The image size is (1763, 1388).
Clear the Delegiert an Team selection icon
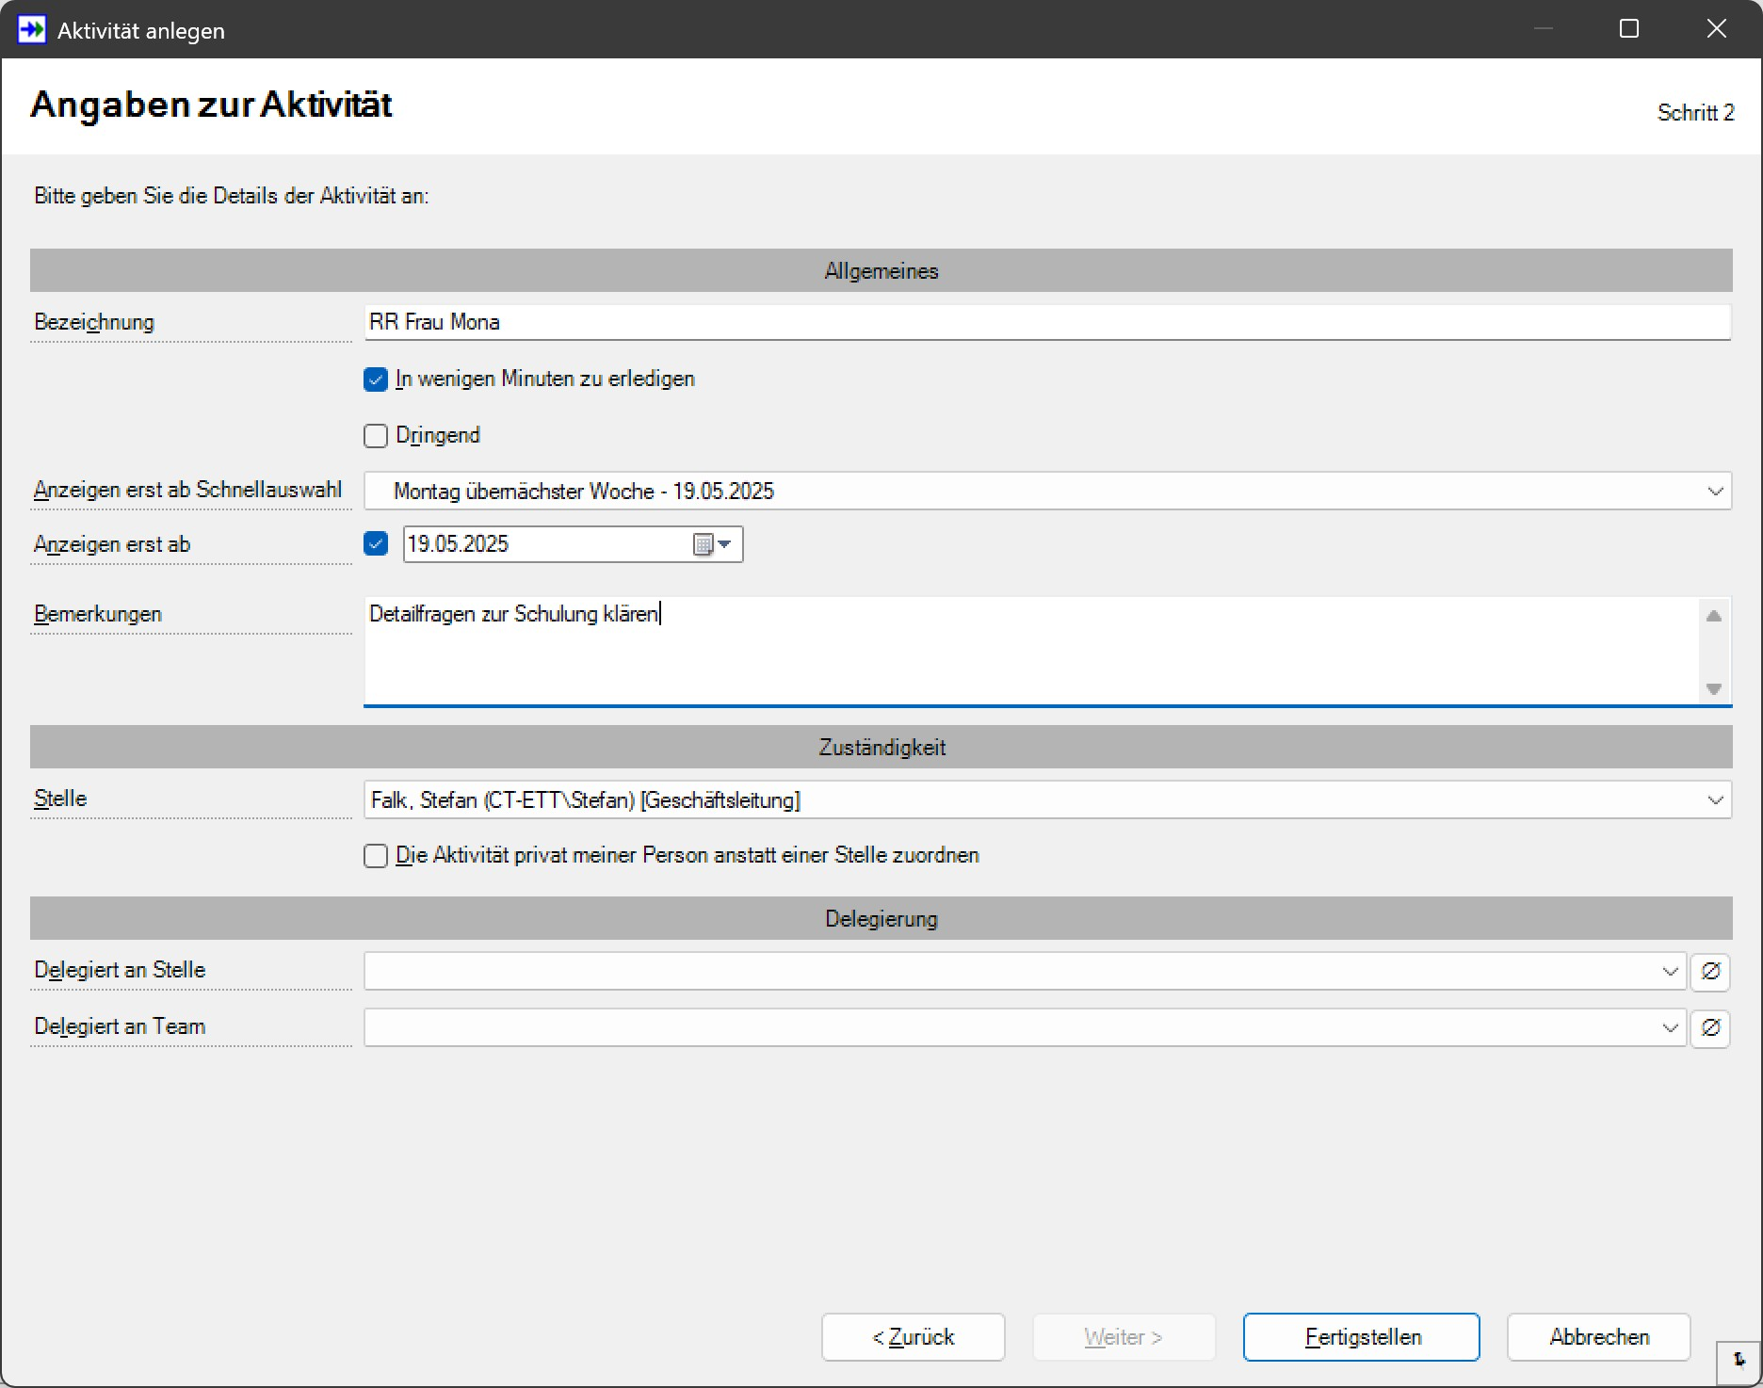tap(1710, 1027)
